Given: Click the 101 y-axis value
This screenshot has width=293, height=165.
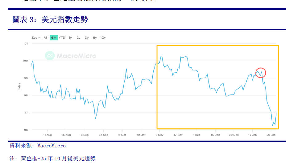Looking at the screenshot, I should 26,44.
